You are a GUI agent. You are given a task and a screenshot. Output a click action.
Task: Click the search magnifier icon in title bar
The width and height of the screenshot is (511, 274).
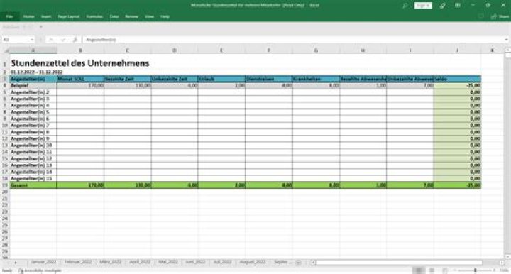click(x=405, y=6)
